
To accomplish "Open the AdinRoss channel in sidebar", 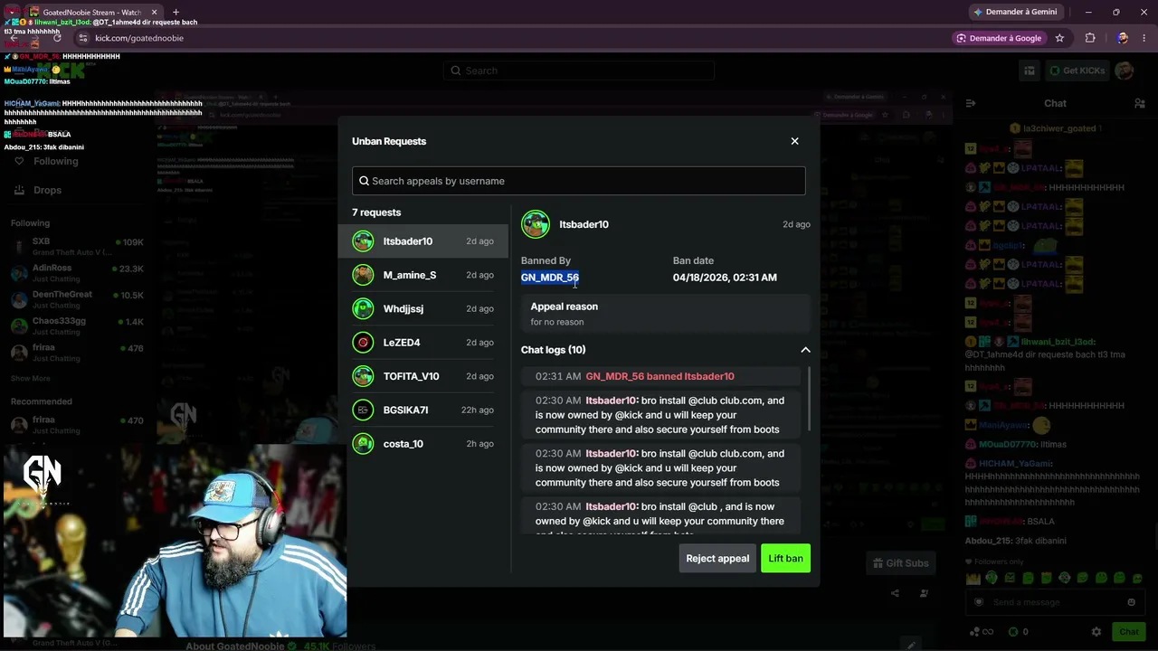I will 78,272.
